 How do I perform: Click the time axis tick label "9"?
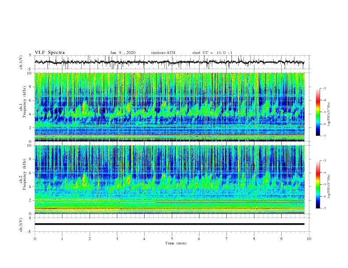pos(281,239)
